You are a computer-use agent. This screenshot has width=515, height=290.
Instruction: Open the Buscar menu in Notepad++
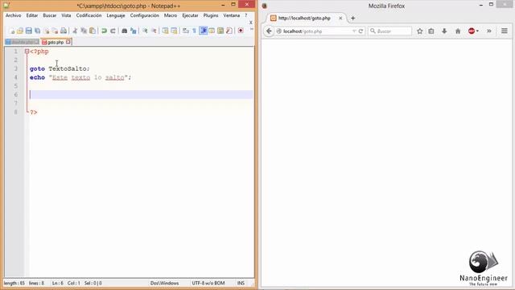click(x=50, y=15)
